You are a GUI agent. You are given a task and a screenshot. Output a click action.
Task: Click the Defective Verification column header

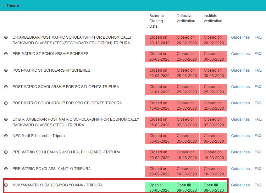[186, 18]
